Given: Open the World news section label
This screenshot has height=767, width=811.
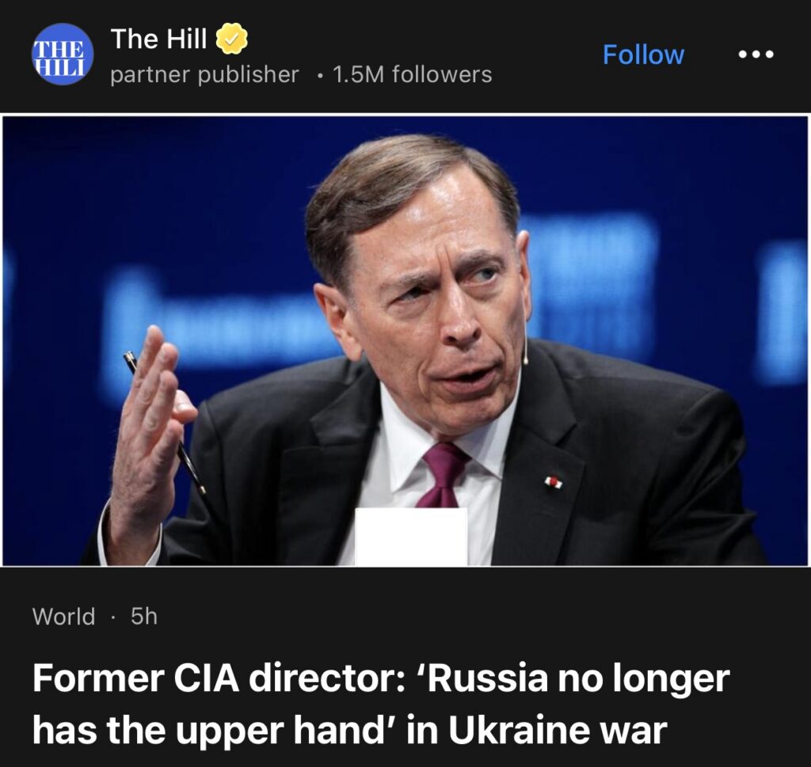Looking at the screenshot, I should coord(63,617).
